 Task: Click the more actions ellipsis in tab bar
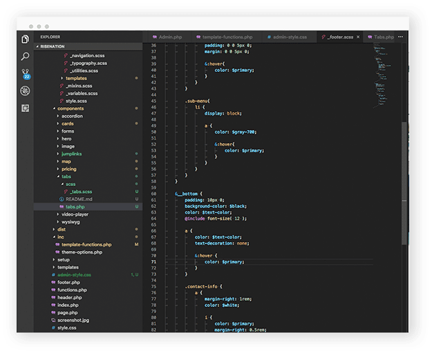coord(400,37)
